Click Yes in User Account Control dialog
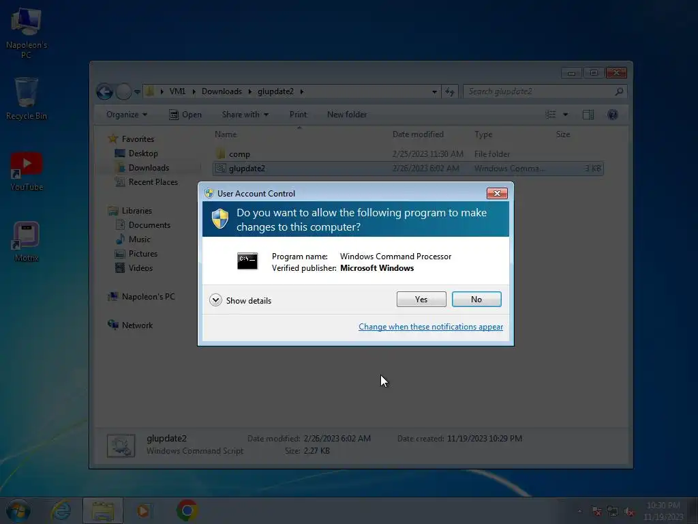This screenshot has width=698, height=524. click(x=421, y=299)
